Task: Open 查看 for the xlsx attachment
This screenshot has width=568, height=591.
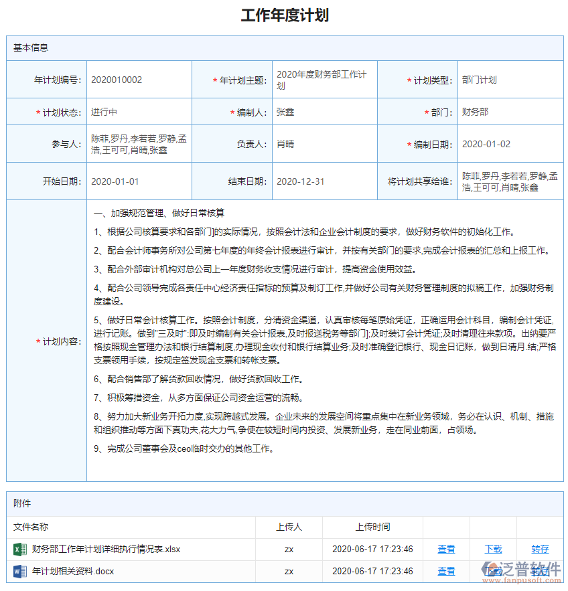Action: (446, 549)
